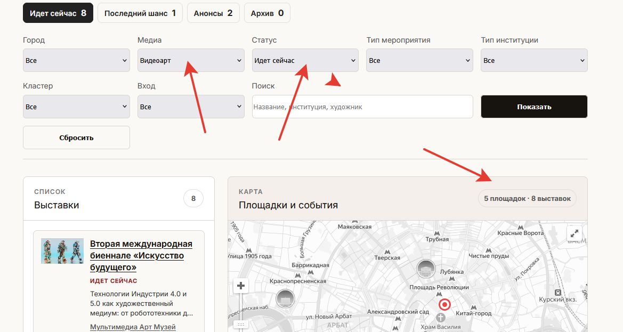Click the Выставки list heading
Viewport: 623px width, 332px height.
click(56, 205)
